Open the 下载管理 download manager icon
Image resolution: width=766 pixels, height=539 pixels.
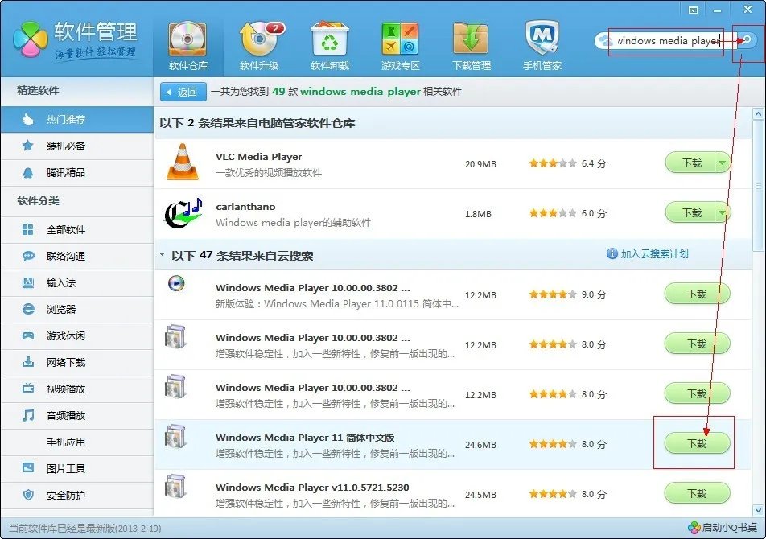472,39
